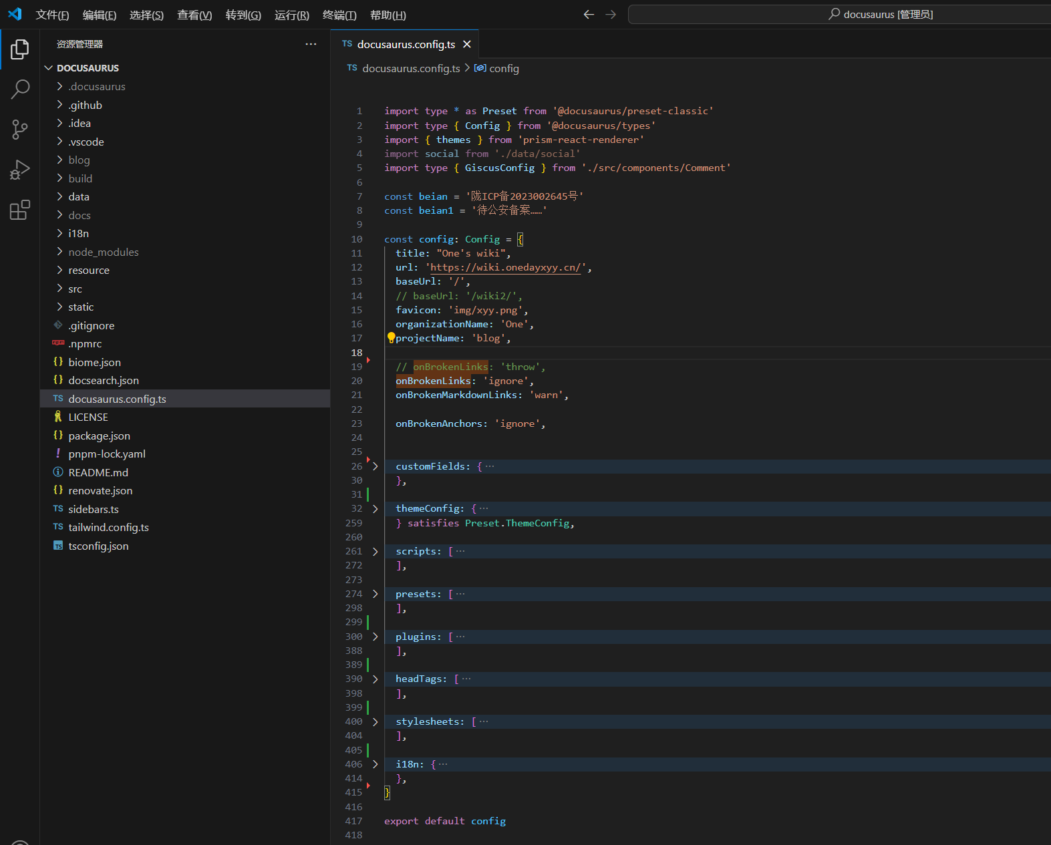
Task: Go forward with the right arrow
Action: [611, 14]
